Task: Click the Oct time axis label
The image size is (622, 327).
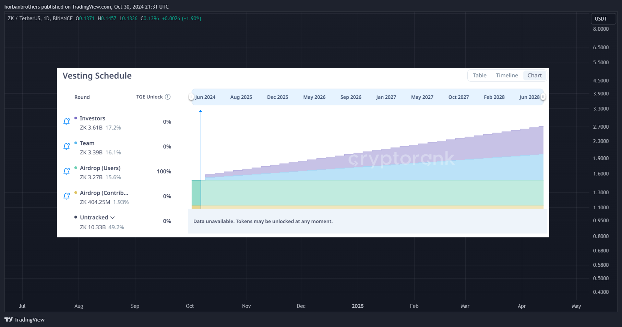Action: (x=190, y=306)
